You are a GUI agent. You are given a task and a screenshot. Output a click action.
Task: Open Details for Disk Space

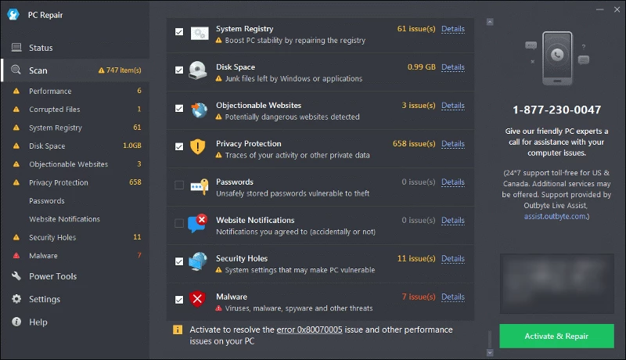453,67
